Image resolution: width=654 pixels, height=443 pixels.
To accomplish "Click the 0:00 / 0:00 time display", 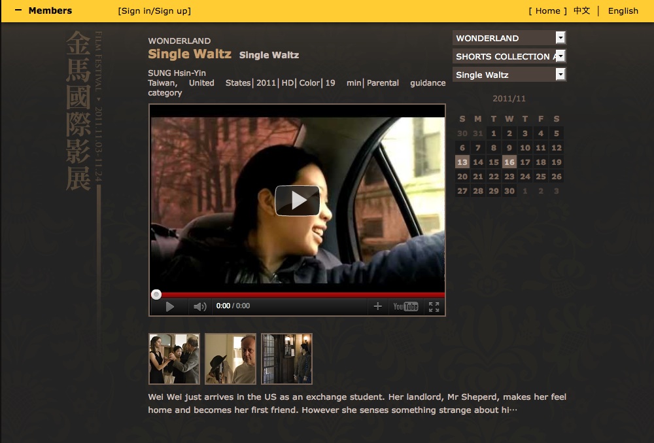I will pyautogui.click(x=233, y=306).
